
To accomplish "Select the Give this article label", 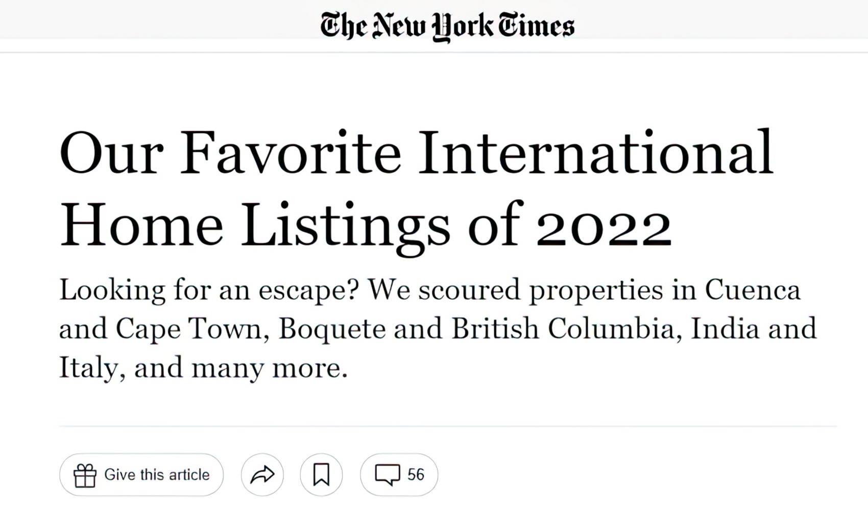I will (x=157, y=474).
